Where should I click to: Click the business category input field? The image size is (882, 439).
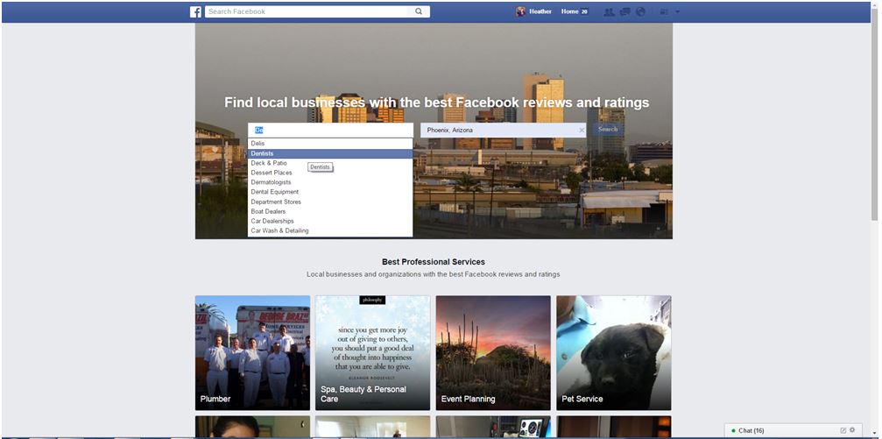(x=331, y=130)
